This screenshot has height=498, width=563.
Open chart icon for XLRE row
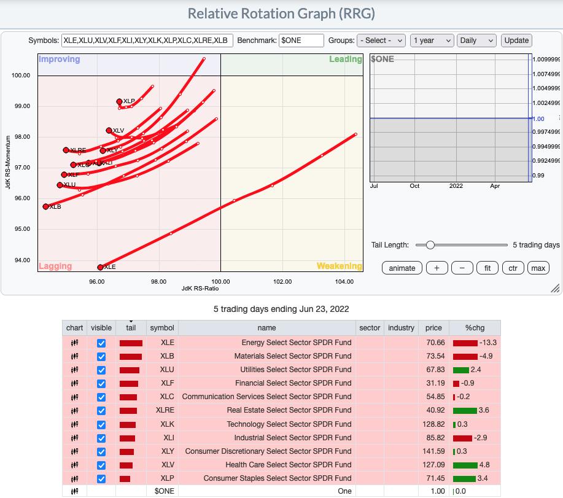click(74, 410)
